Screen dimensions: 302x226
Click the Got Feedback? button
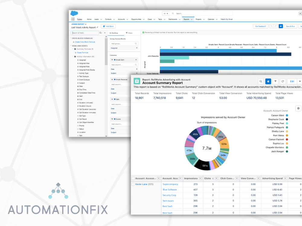point(260,26)
